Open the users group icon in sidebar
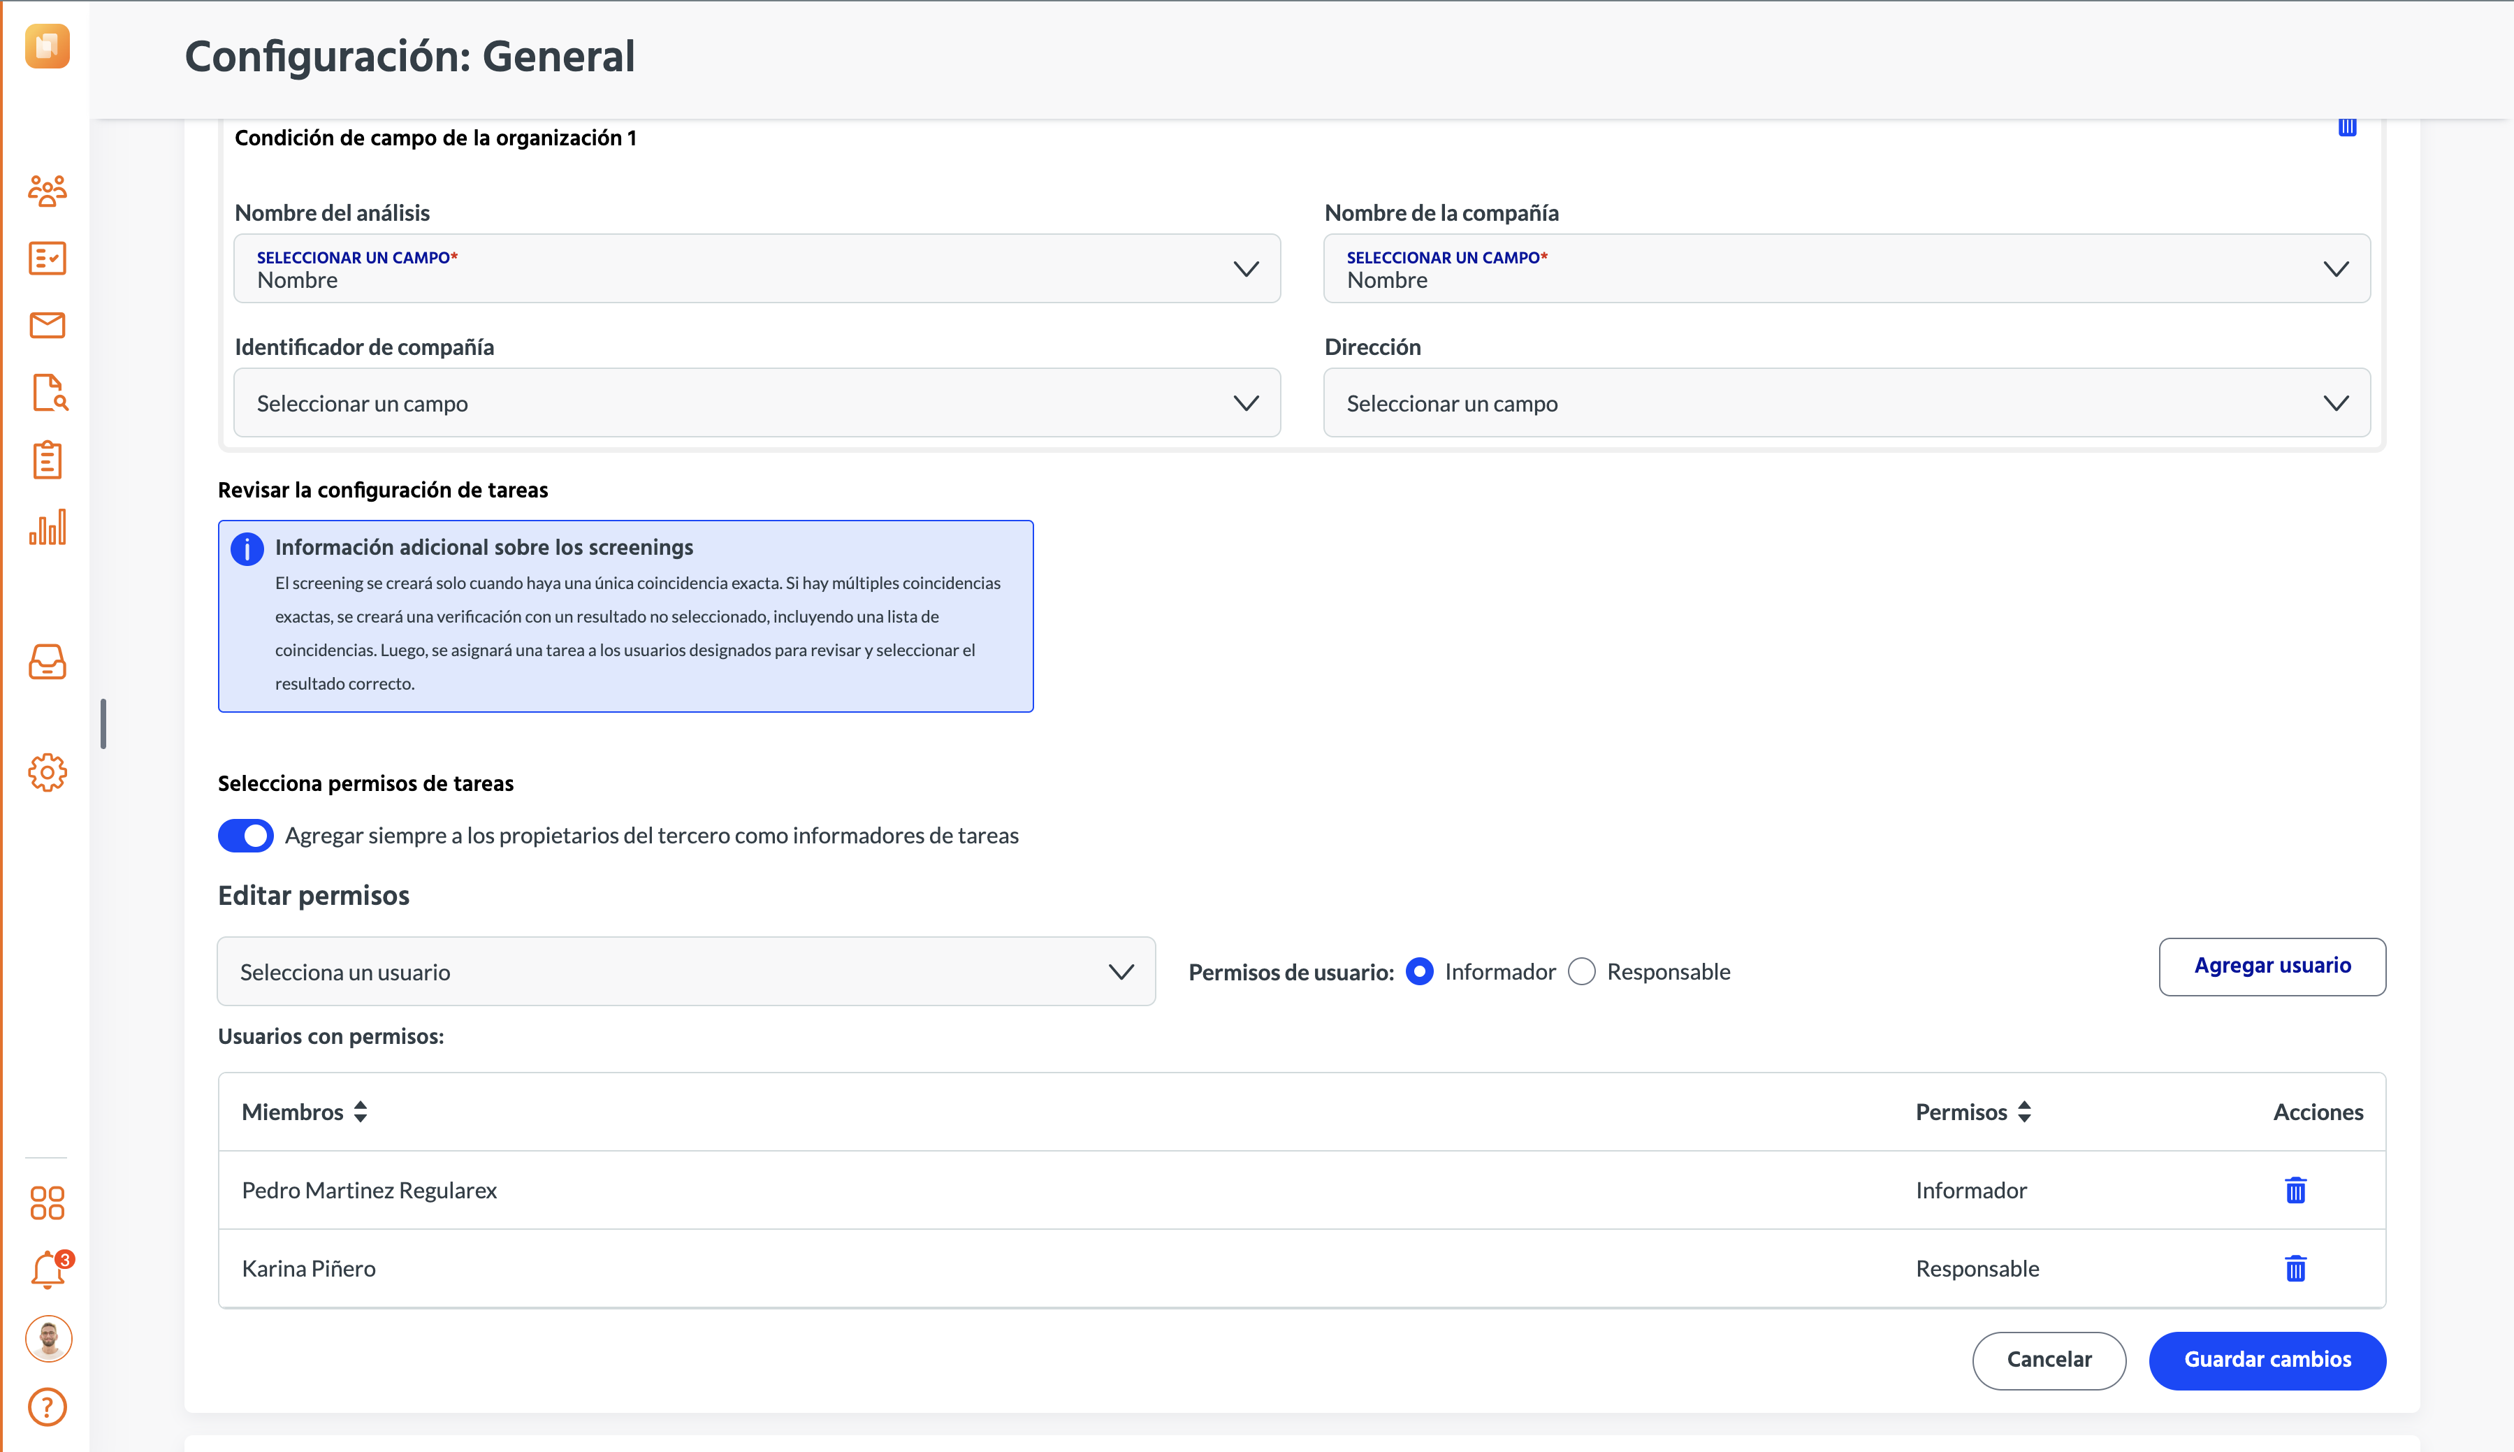 tap(47, 191)
